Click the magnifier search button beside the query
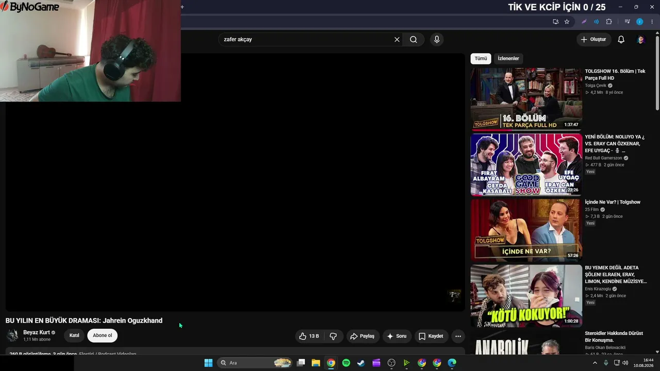Image resolution: width=660 pixels, height=371 pixels. pos(414,39)
